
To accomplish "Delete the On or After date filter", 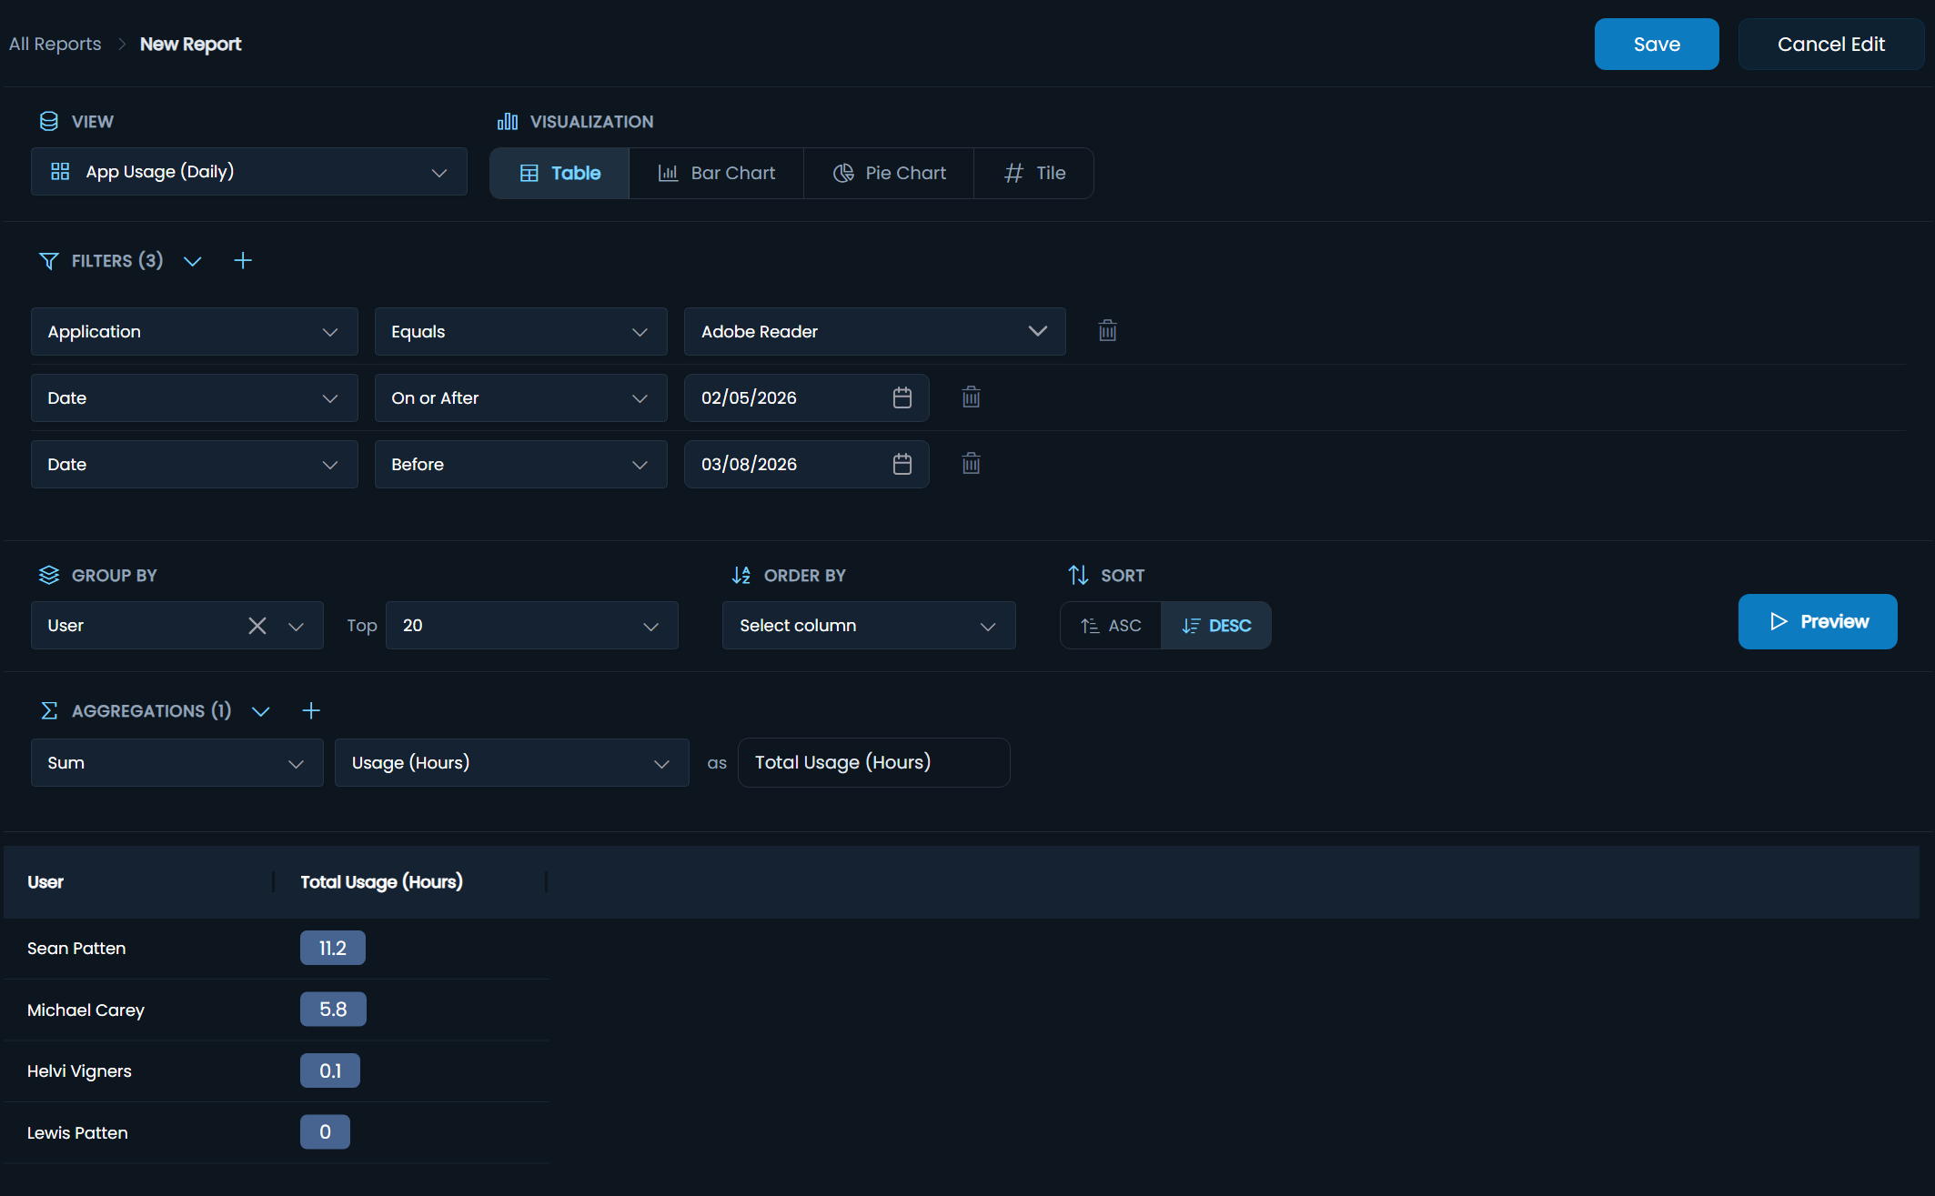I will [971, 397].
